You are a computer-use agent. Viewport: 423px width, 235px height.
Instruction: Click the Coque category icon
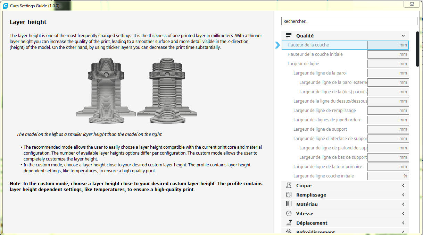click(x=289, y=185)
